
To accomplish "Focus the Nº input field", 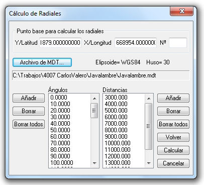I will tap(178, 43).
